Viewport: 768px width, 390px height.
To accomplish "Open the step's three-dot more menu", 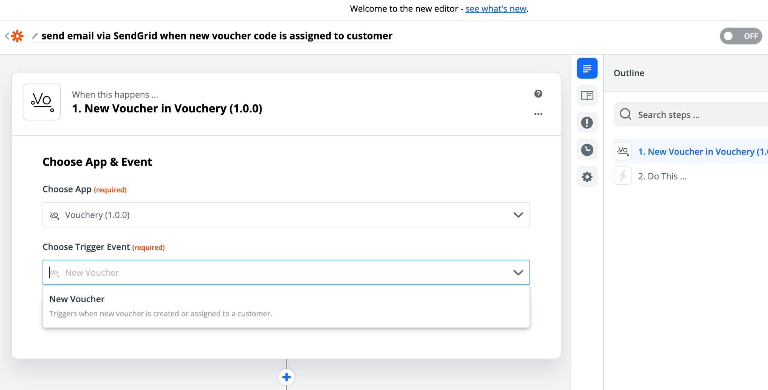I will point(538,114).
